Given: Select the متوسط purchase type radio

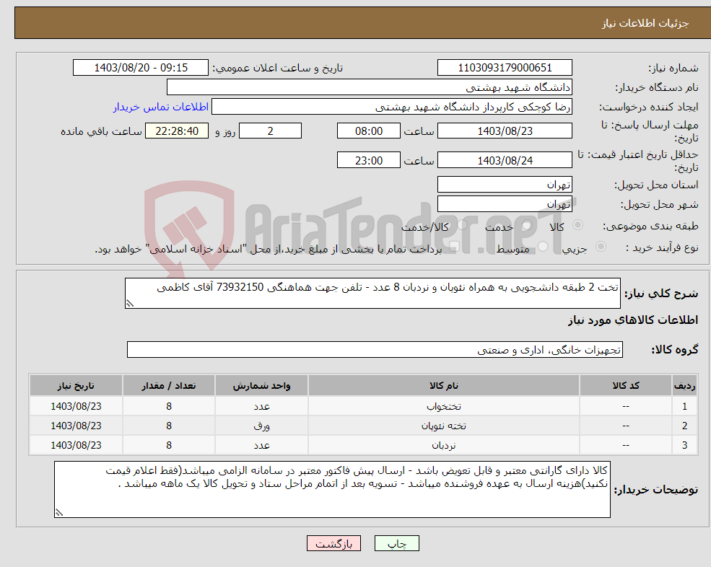Looking at the screenshot, I should pos(543,247).
